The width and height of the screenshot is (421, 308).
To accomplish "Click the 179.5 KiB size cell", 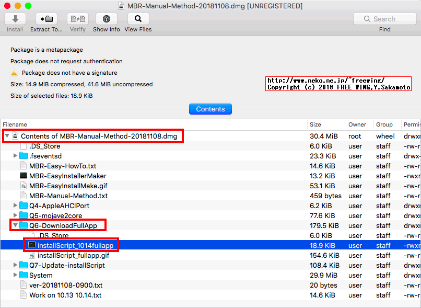I will coord(324,226).
